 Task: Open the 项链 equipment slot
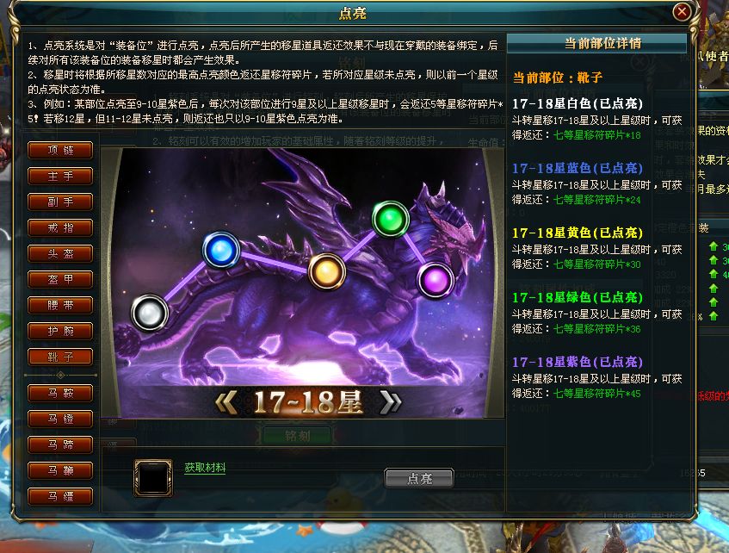pyautogui.click(x=60, y=151)
